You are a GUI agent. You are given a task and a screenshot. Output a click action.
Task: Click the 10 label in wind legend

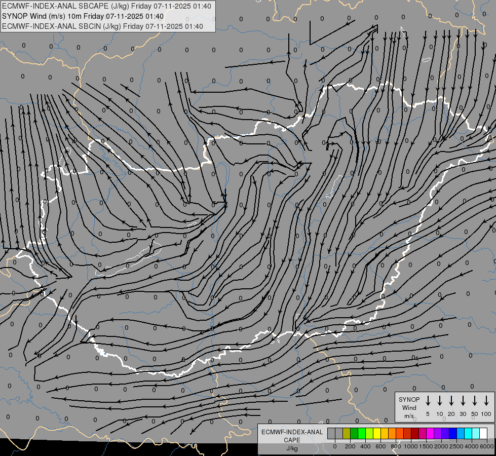click(x=439, y=414)
